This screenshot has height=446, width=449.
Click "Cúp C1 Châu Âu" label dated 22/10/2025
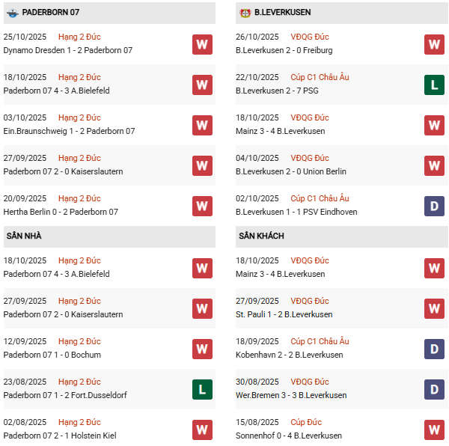319,77
